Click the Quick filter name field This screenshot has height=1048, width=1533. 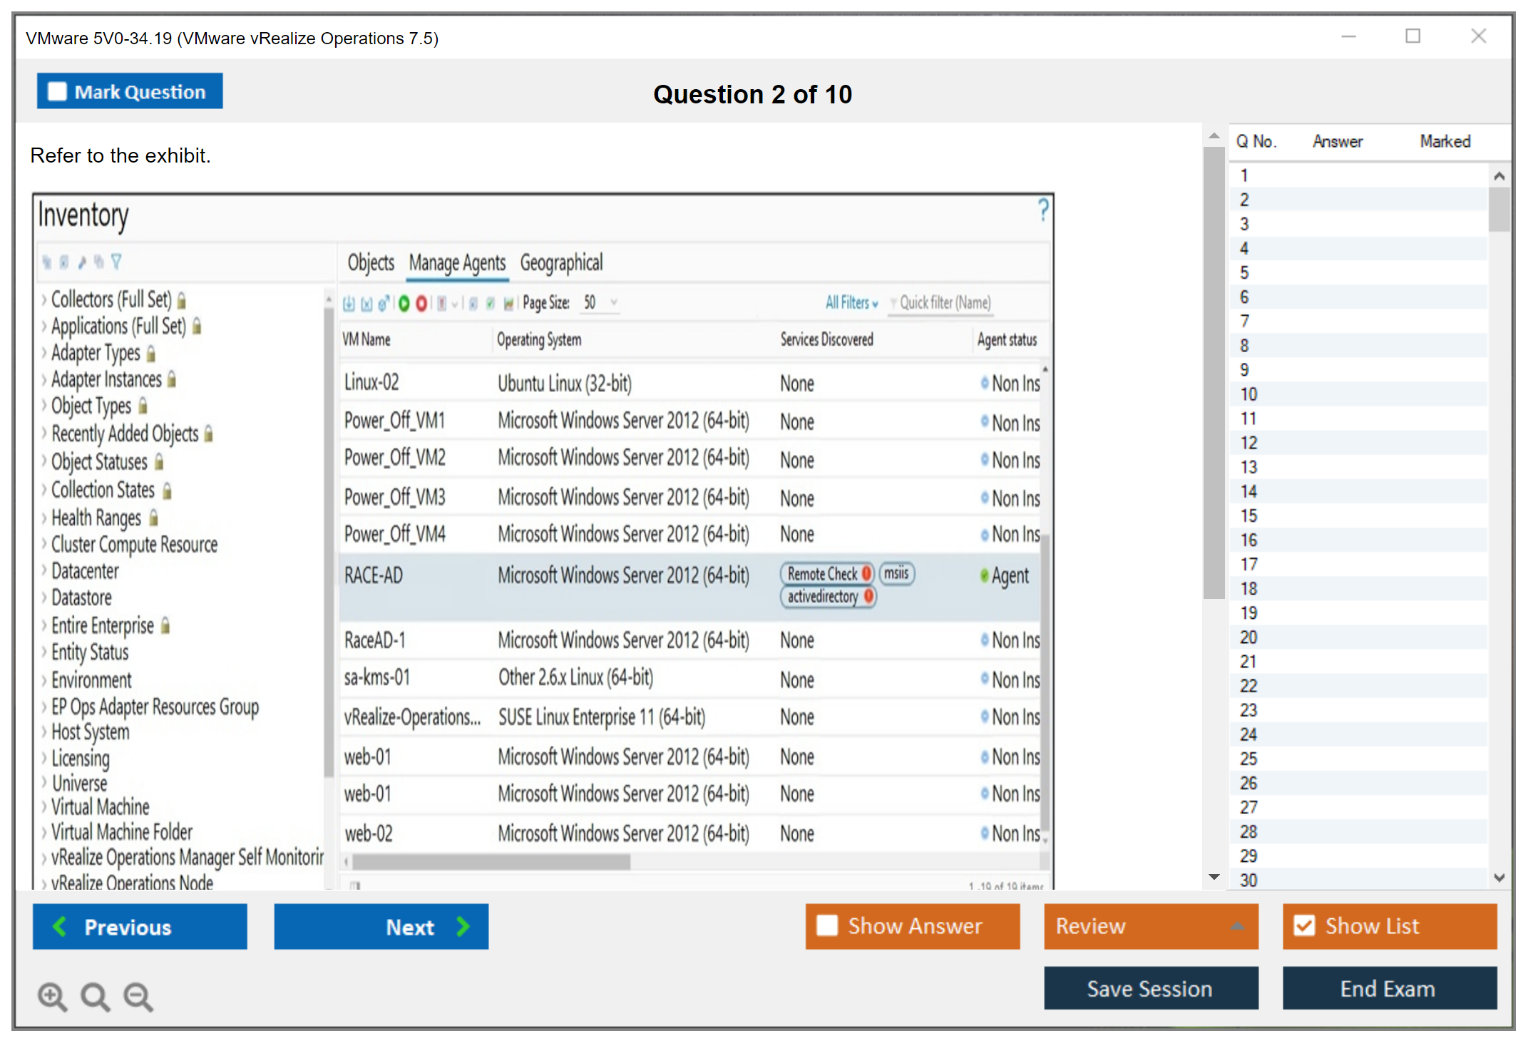[x=945, y=303]
